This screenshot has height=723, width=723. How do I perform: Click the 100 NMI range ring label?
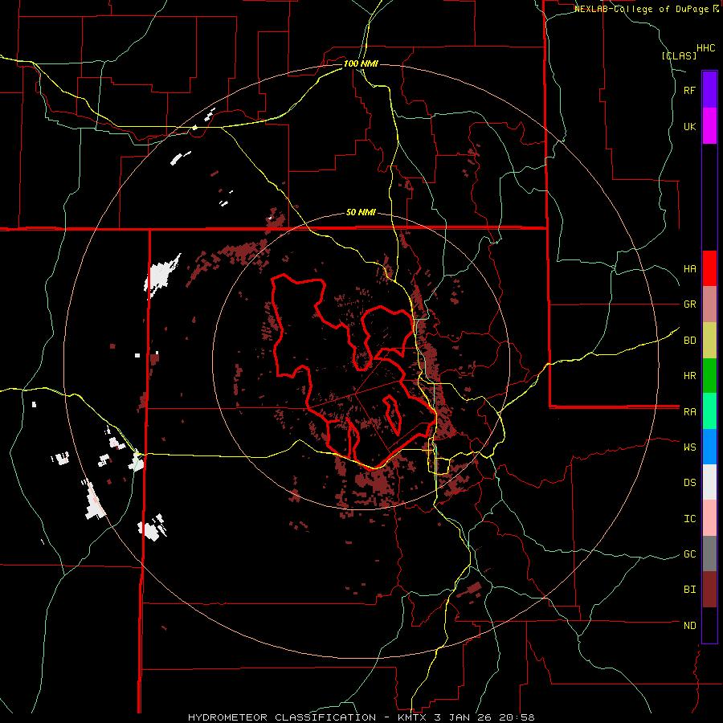[361, 63]
